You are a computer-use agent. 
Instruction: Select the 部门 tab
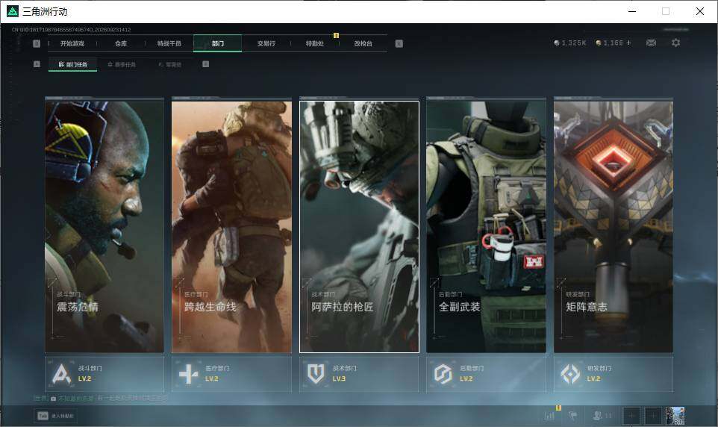[x=217, y=43]
